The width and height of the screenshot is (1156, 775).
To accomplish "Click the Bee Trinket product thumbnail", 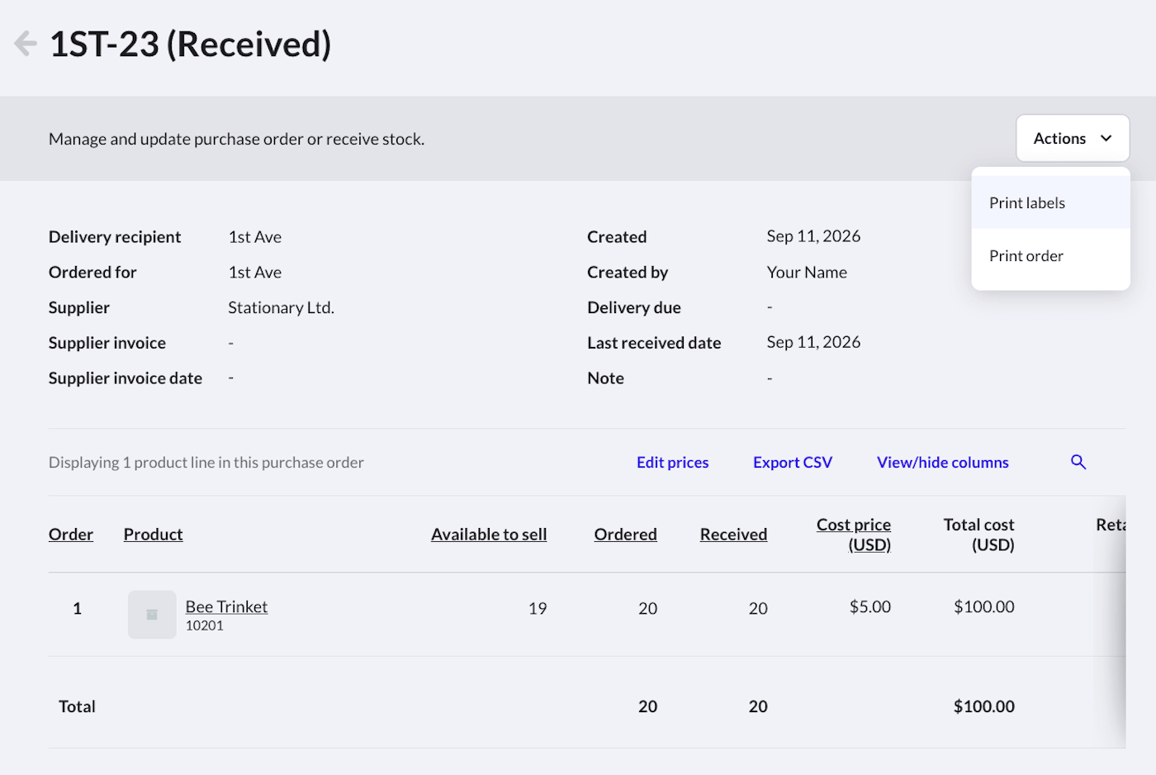I will [x=152, y=615].
